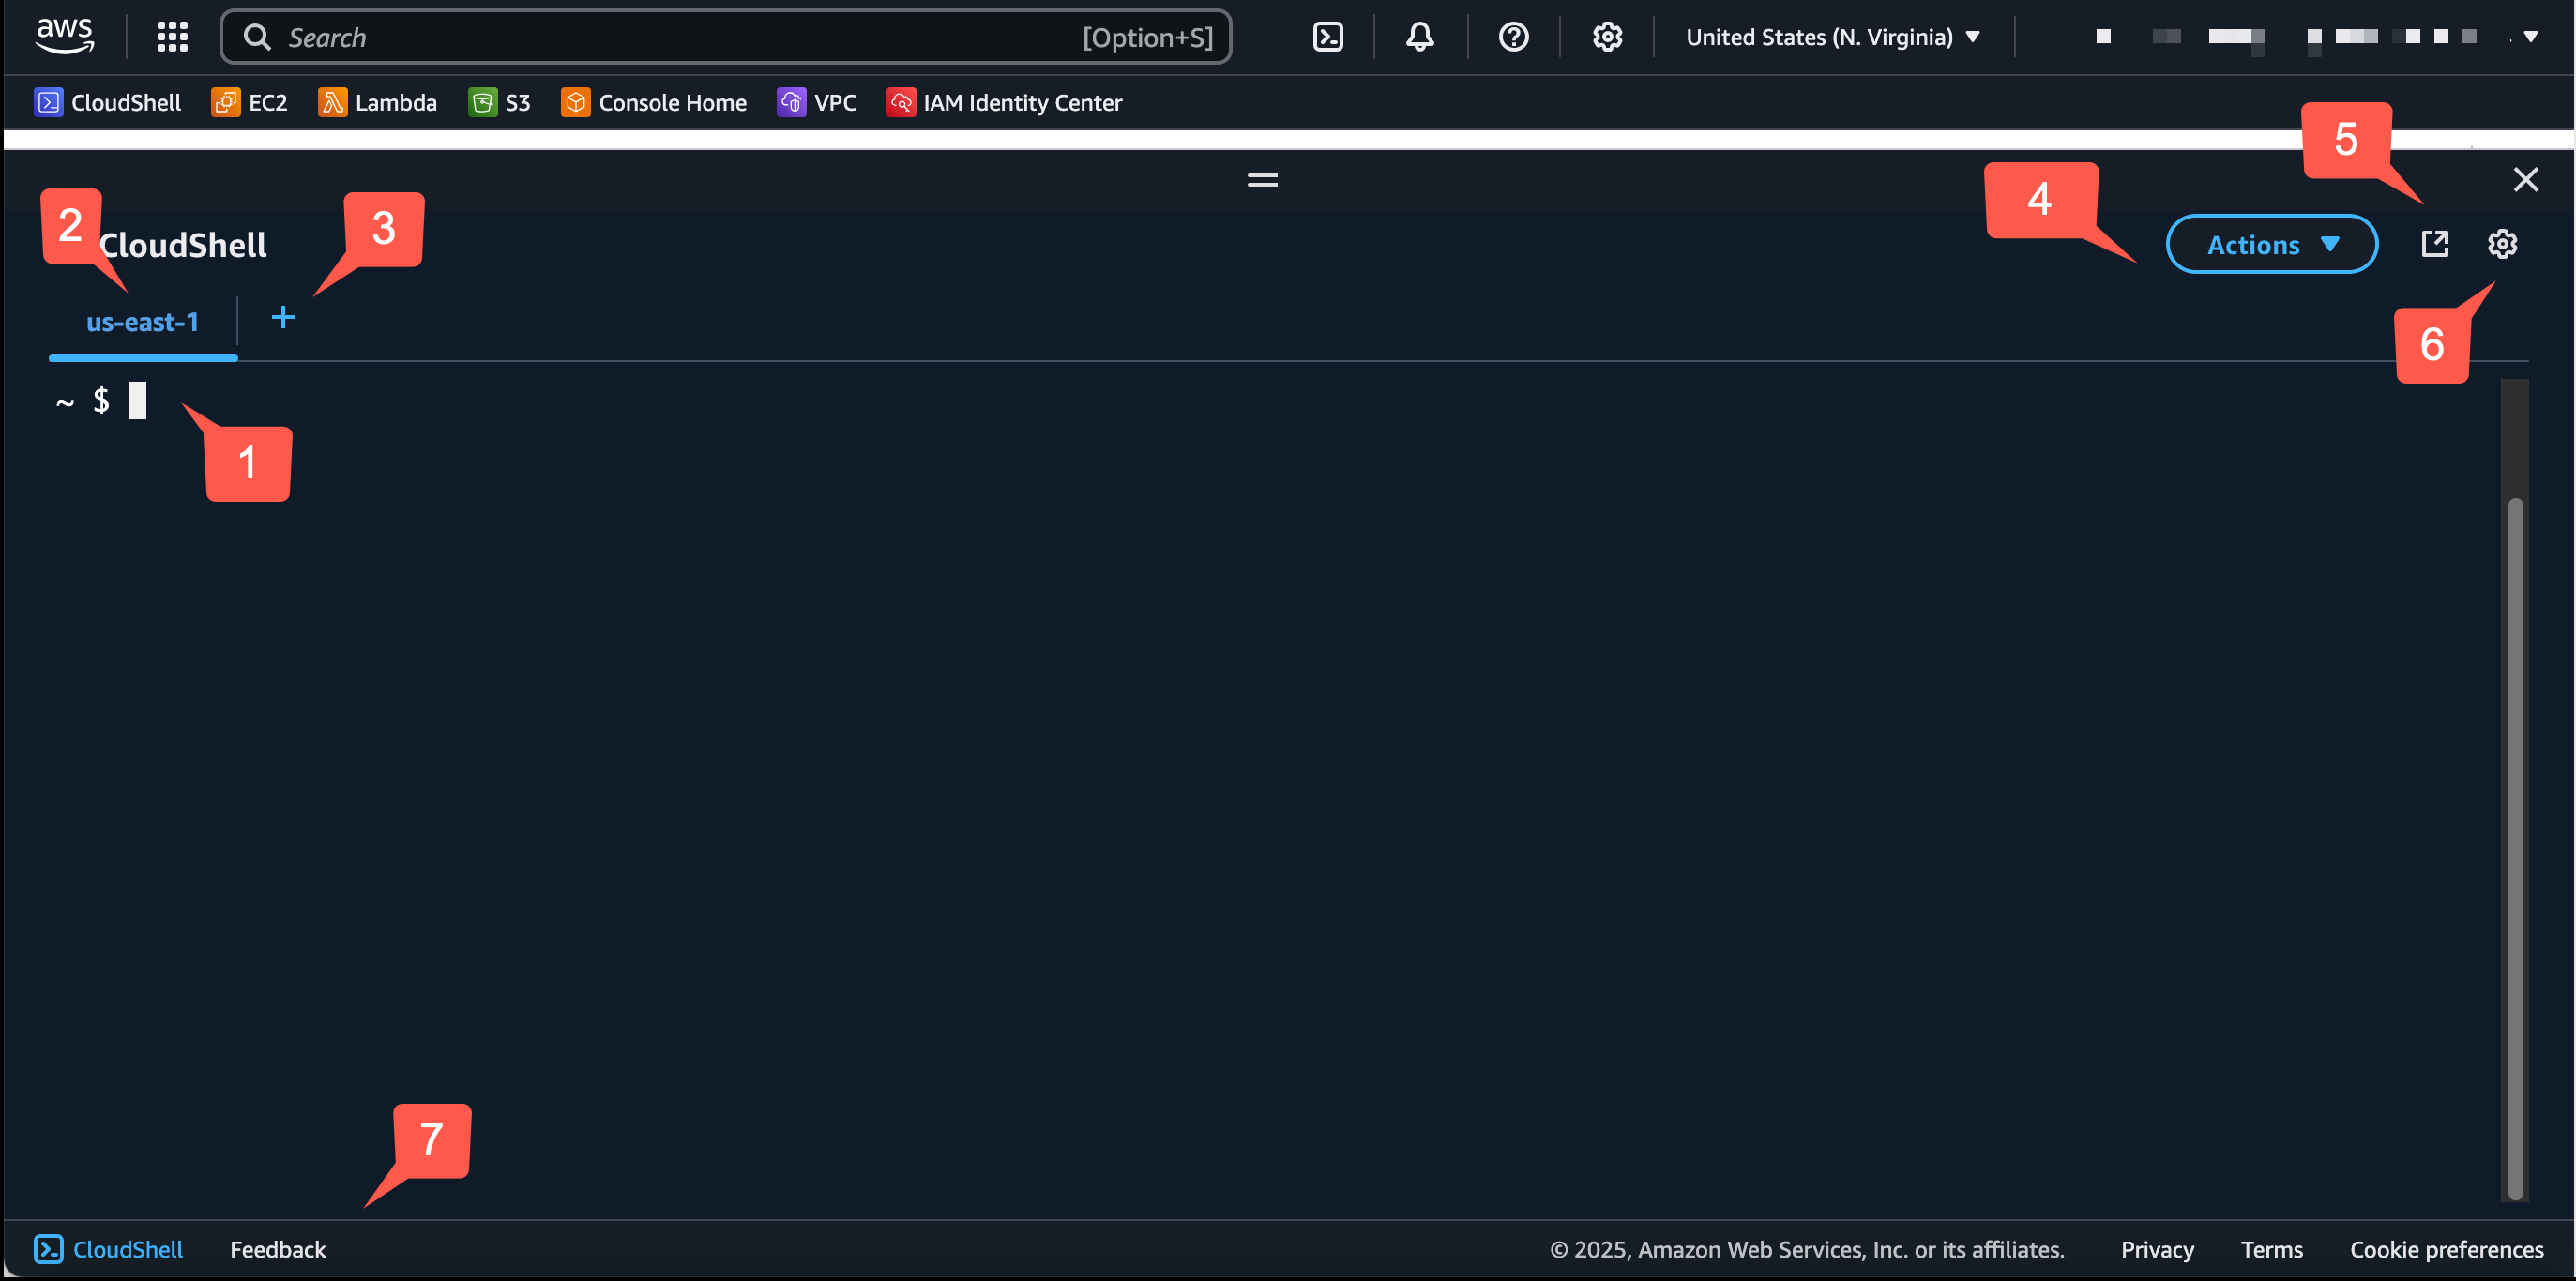
Task: Open the AWS help panel
Action: point(1513,36)
